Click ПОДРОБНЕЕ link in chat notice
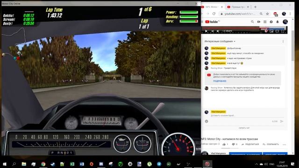Image resolution: width=299 pixels, height=168 pixels. [220, 81]
